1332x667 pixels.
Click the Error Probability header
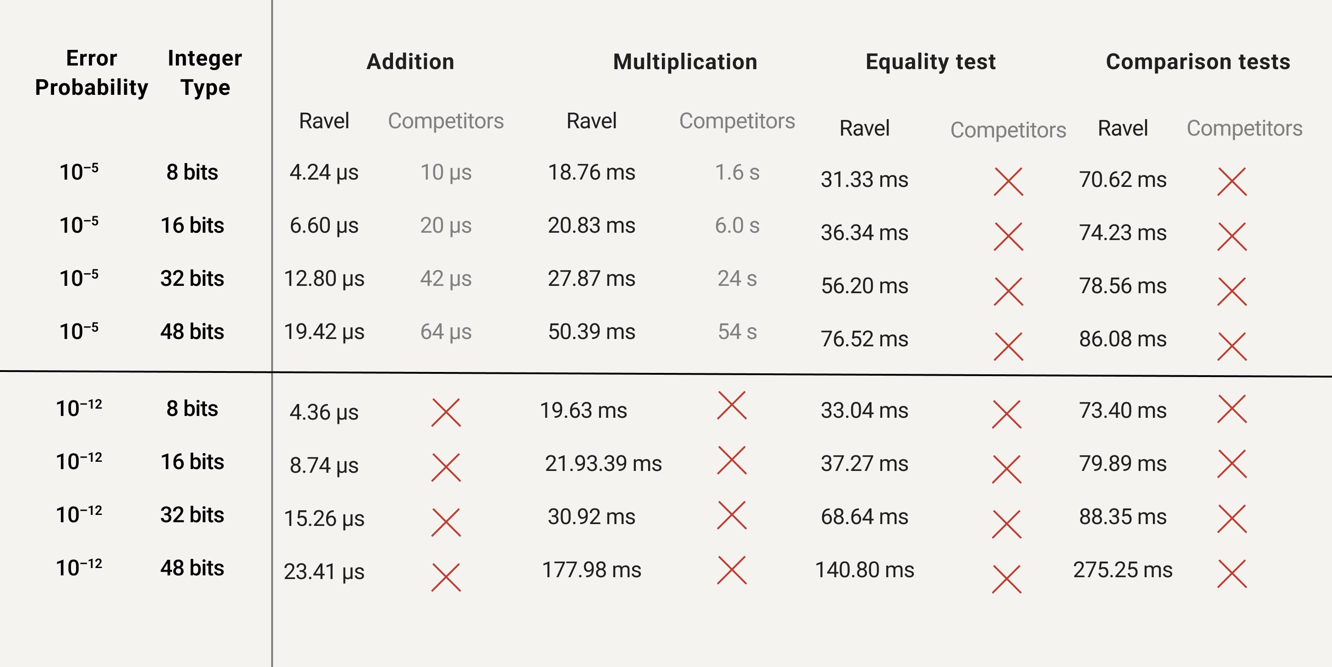point(92,72)
